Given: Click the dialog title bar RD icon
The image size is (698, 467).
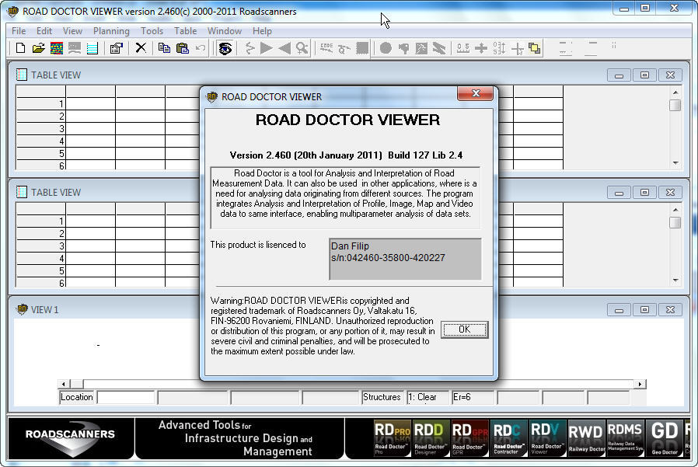Looking at the screenshot, I should point(212,96).
